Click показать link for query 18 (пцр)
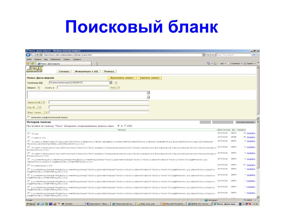Image resolution: width=283 pixels, height=212 pixels. (x=251, y=133)
